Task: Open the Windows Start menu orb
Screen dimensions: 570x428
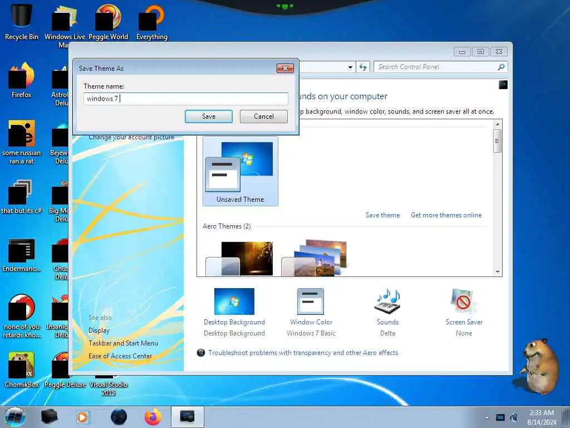Action: 15,417
